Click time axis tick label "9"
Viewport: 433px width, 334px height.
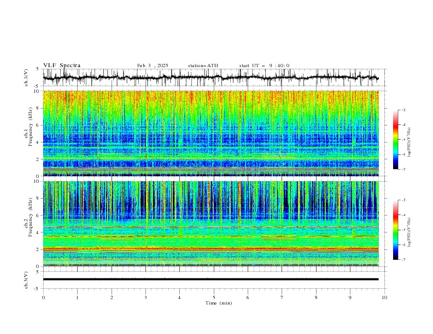point(350,297)
